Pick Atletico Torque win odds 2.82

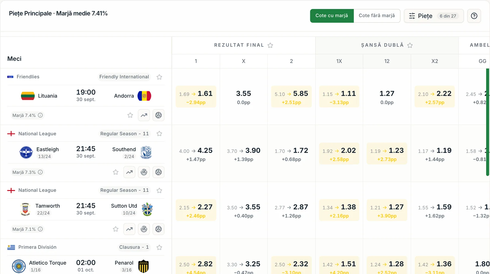click(x=196, y=265)
